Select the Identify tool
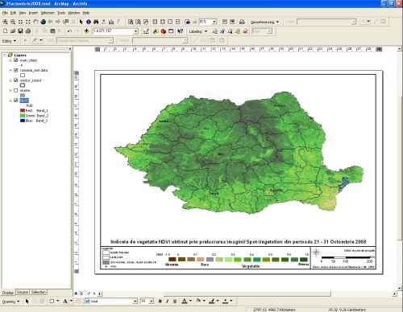Viewport: 403px width, 312px height. 89,22
